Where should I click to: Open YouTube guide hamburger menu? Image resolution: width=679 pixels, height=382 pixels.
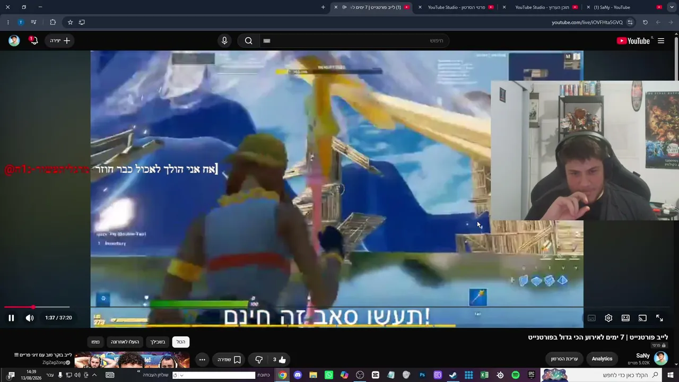coord(661,41)
